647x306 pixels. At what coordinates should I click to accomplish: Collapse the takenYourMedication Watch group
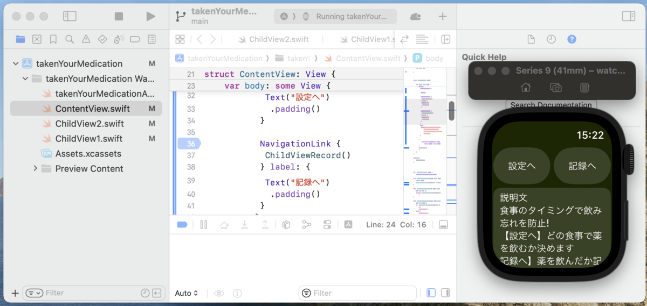click(25, 79)
